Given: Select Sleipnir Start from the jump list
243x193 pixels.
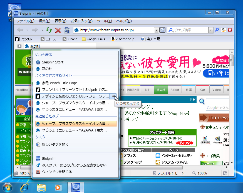Looking at the screenshot, I should tap(53, 62).
